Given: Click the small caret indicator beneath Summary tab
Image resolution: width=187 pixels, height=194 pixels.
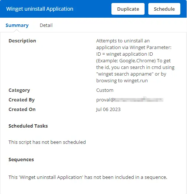Looking at the screenshot, I should tap(17, 31).
